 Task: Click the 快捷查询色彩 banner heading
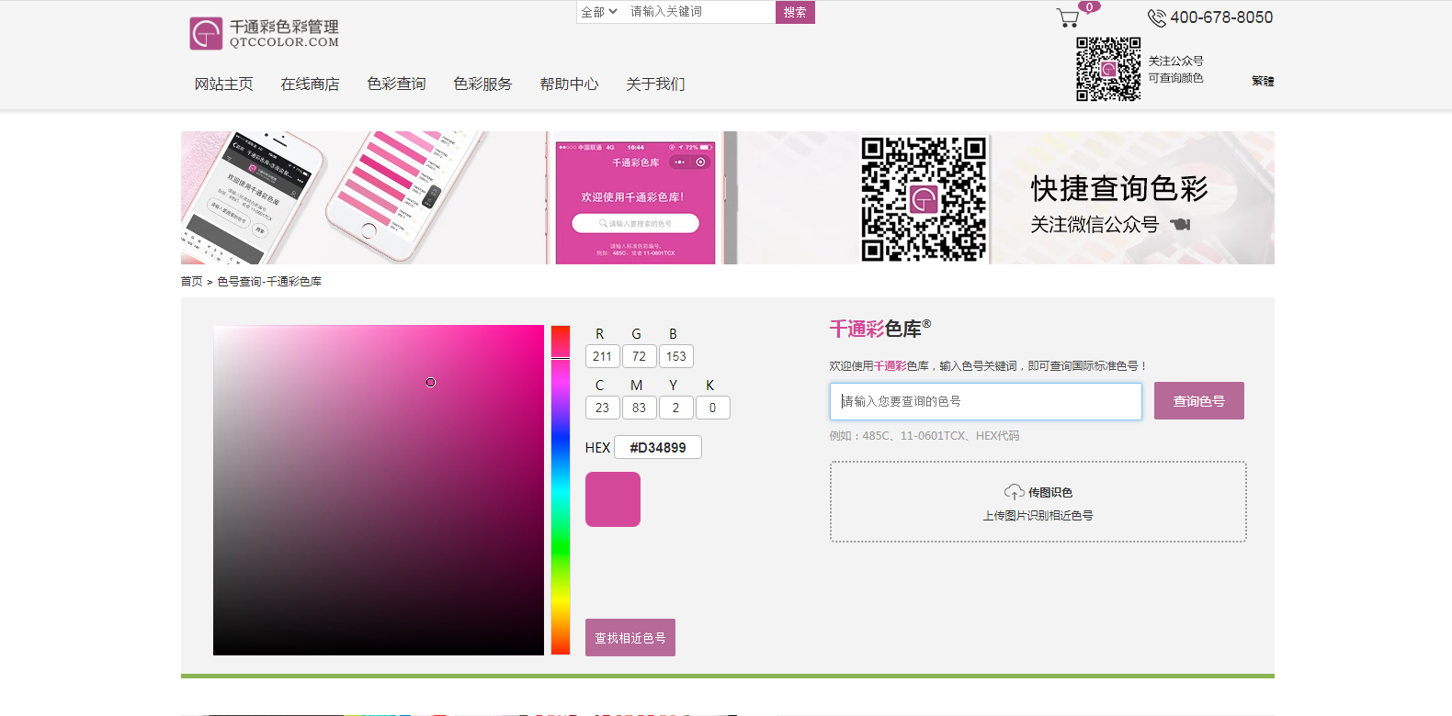pos(1119,188)
